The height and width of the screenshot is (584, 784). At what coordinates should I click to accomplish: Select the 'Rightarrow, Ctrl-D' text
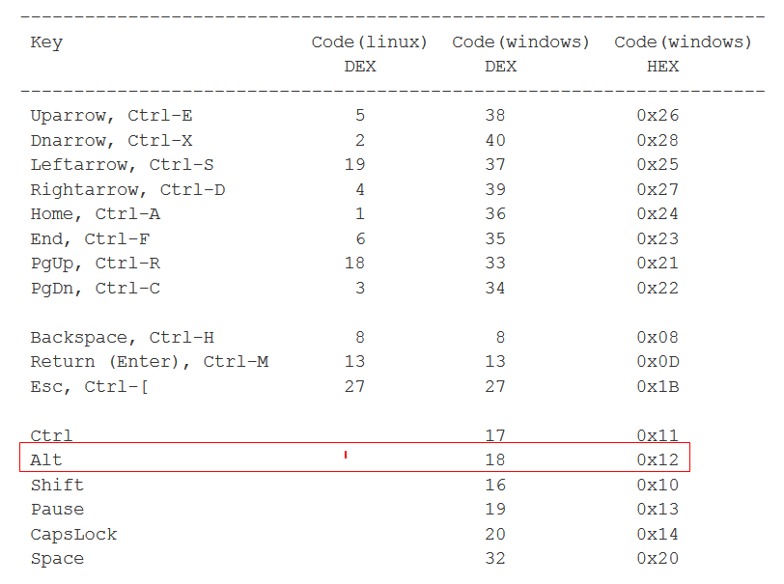coord(127,190)
